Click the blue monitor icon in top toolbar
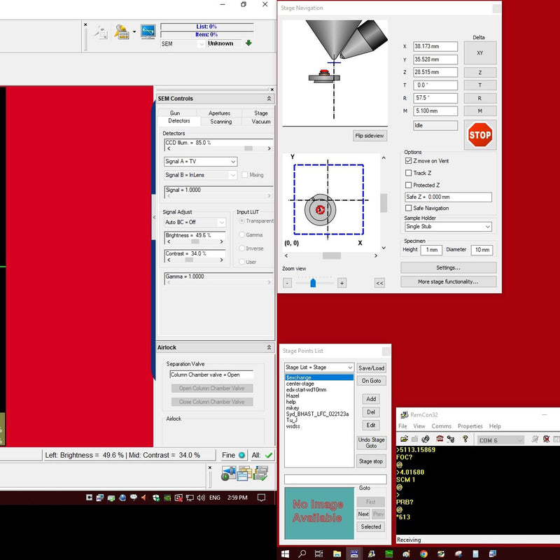This screenshot has height=560, width=560. 148,31
